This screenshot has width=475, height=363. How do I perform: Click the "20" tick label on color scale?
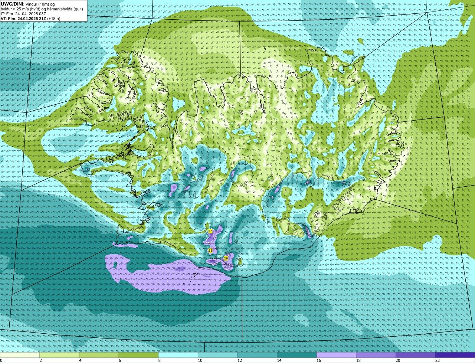tap(398, 360)
